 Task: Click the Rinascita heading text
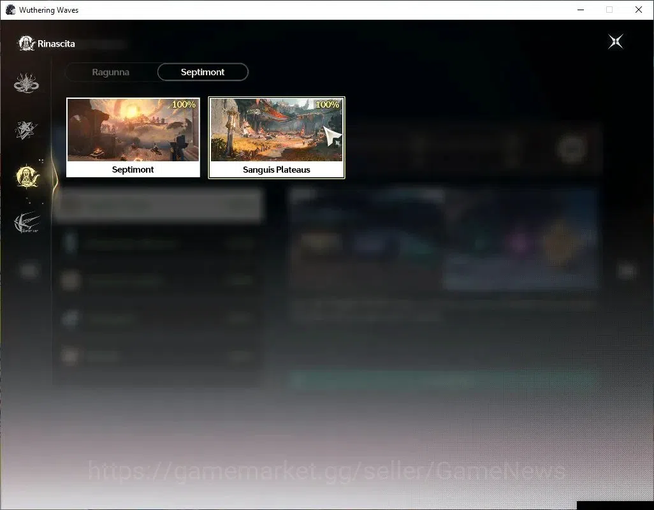56,44
